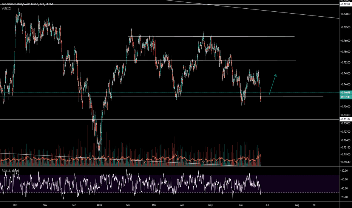This screenshot has height=208, width=352.
Task: Click the Jun label on time axis
Action: click(241, 205)
